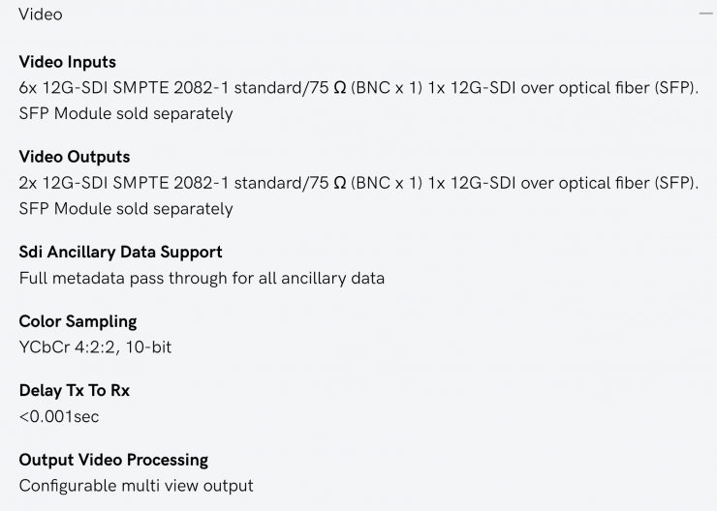Click the Color Sampling heading
This screenshot has height=511, width=717.
click(78, 321)
